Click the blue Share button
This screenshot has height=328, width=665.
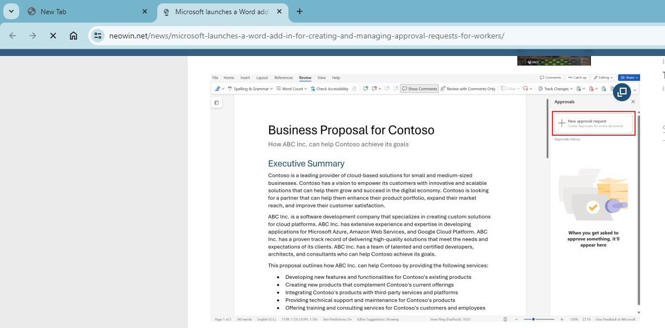(x=629, y=77)
